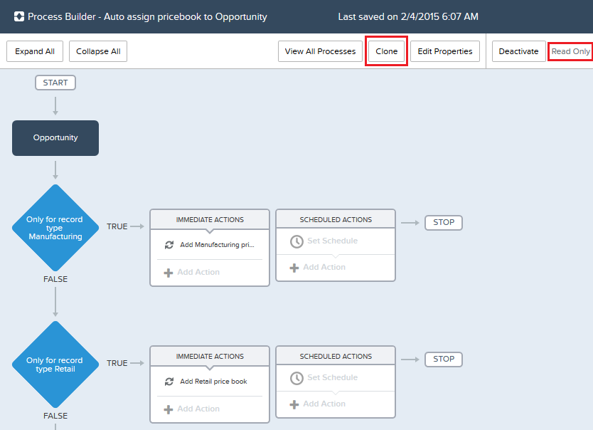Expand All nodes in the process canvas

(34, 51)
